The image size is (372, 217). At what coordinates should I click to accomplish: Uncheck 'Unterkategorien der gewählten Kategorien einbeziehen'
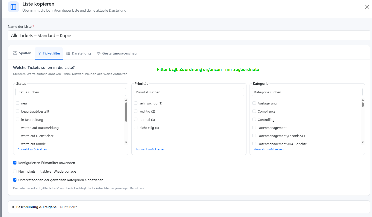pos(15,180)
